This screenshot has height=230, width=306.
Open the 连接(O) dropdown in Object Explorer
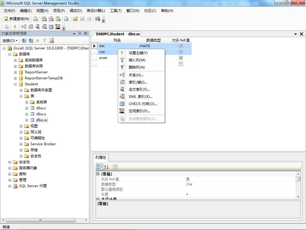10,40
